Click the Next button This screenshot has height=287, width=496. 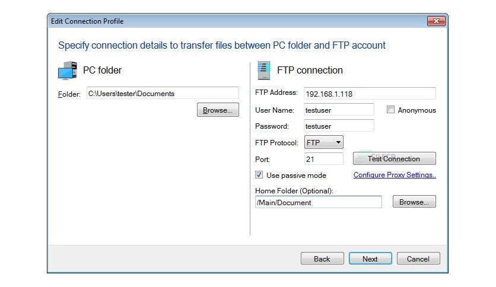(370, 259)
